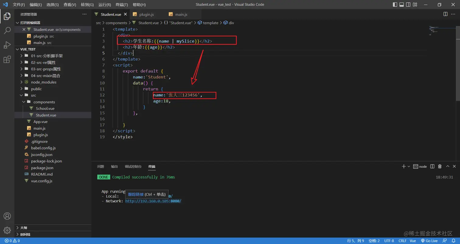Click the 行 5, 列 9 cursor position
The height and width of the screenshot is (244, 460).
[x=356, y=241]
